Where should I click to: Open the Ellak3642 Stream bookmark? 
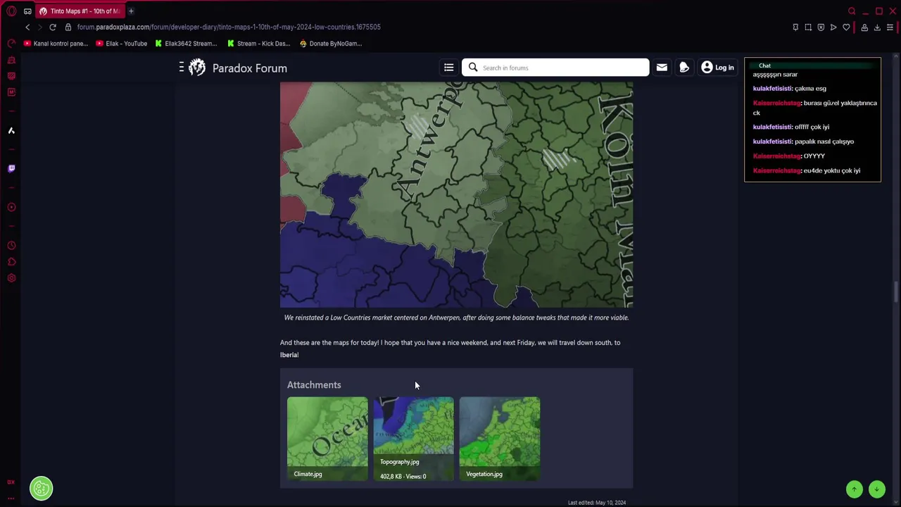point(186,44)
